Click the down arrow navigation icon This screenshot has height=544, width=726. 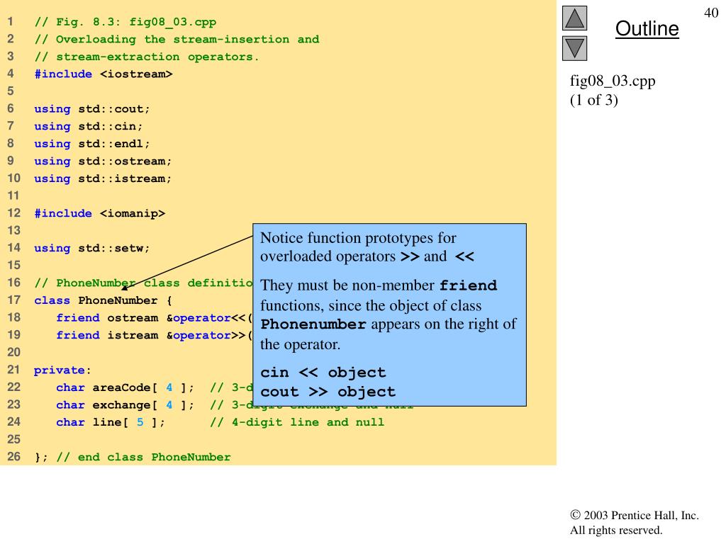pyautogui.click(x=576, y=47)
